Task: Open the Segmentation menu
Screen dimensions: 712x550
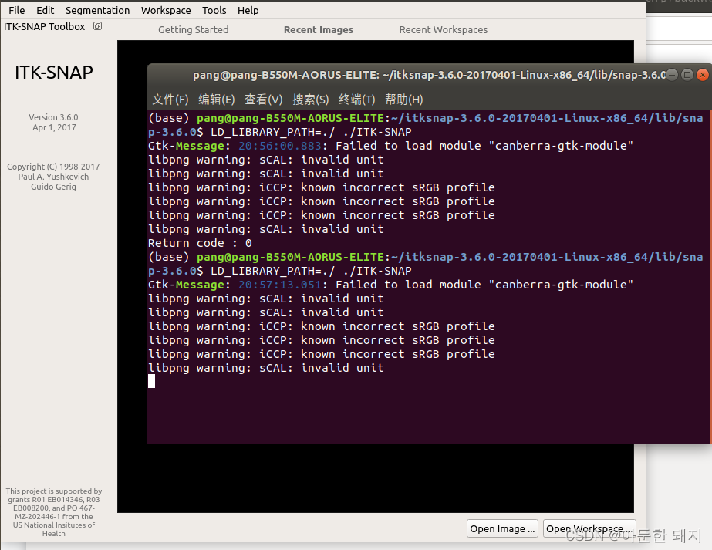Action: point(98,10)
